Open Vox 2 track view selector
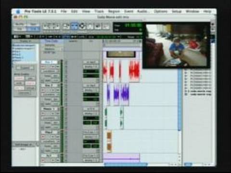231x173 pixels. [x=50, y=95]
